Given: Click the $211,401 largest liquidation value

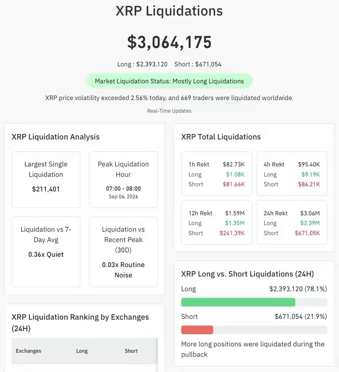Looking at the screenshot, I should pyautogui.click(x=46, y=189).
